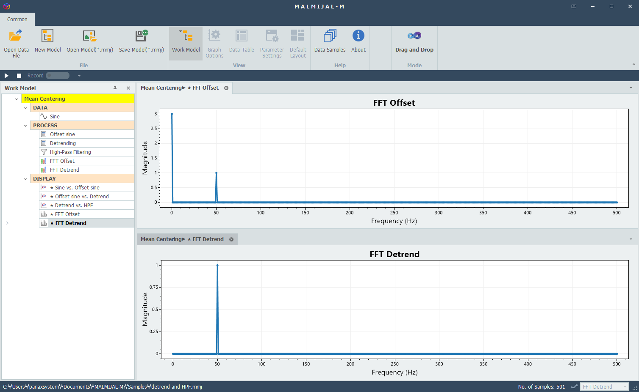
Task: Open Graph Options
Action: tap(214, 43)
